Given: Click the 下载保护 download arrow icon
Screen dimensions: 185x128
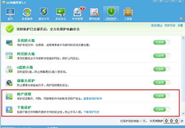Looking at the screenshot, I should (x=9, y=109).
